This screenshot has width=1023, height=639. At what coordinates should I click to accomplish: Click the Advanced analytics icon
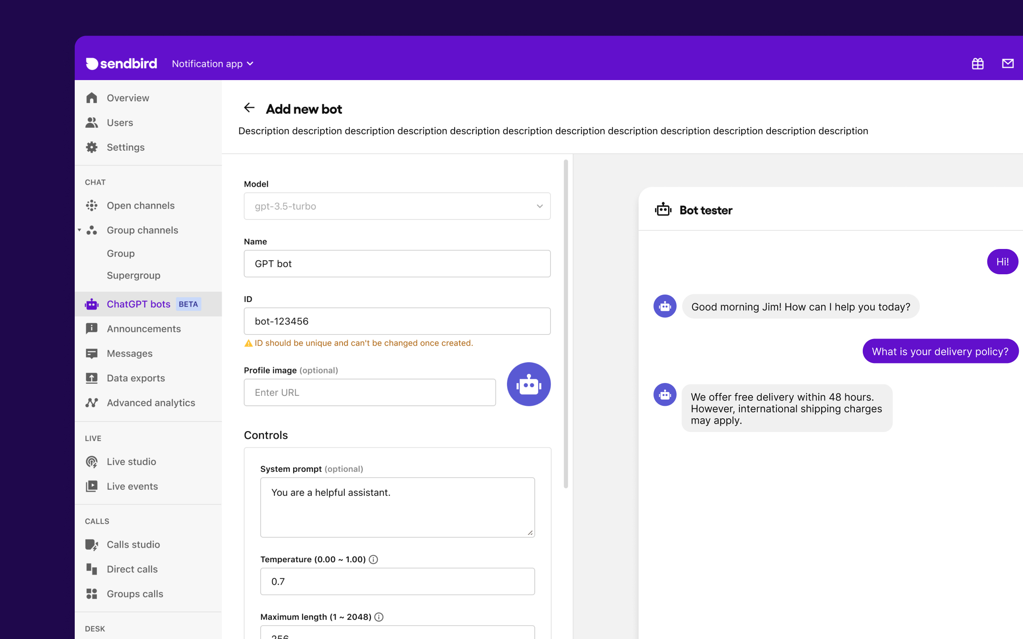(x=92, y=403)
